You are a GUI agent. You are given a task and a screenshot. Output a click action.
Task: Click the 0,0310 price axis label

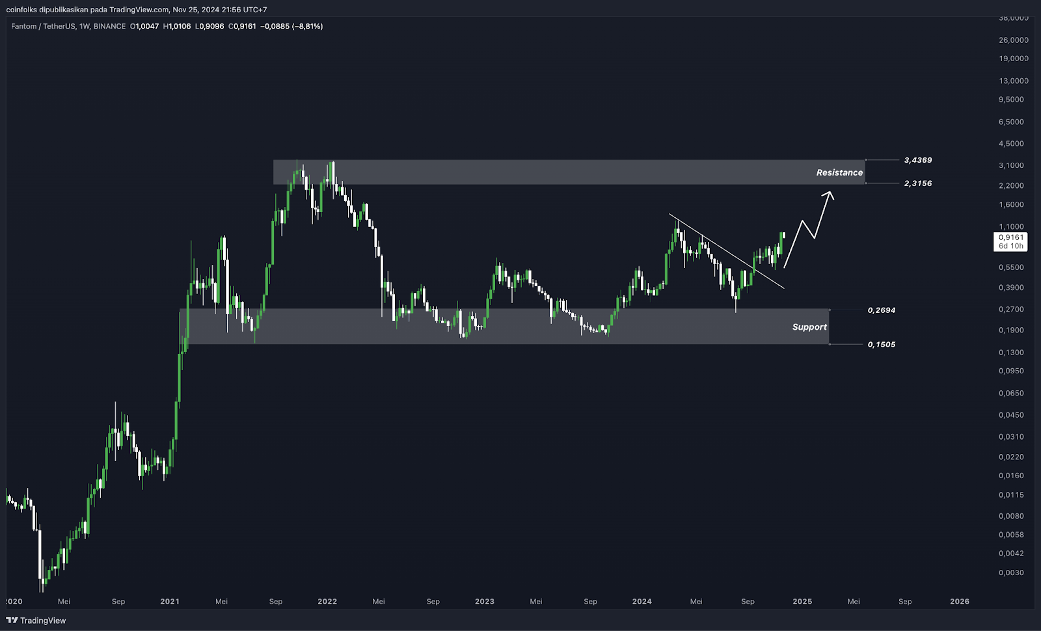(x=1011, y=437)
